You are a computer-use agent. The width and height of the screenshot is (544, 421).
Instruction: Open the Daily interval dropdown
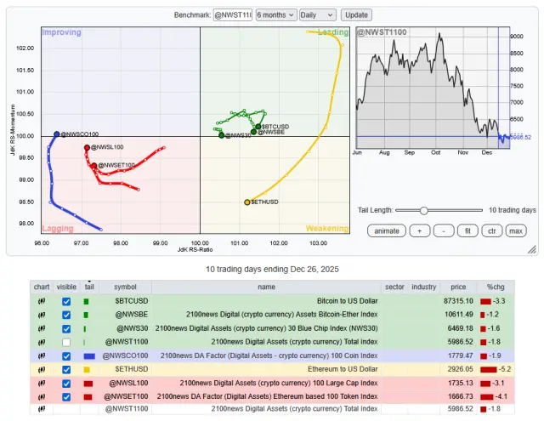tap(317, 15)
